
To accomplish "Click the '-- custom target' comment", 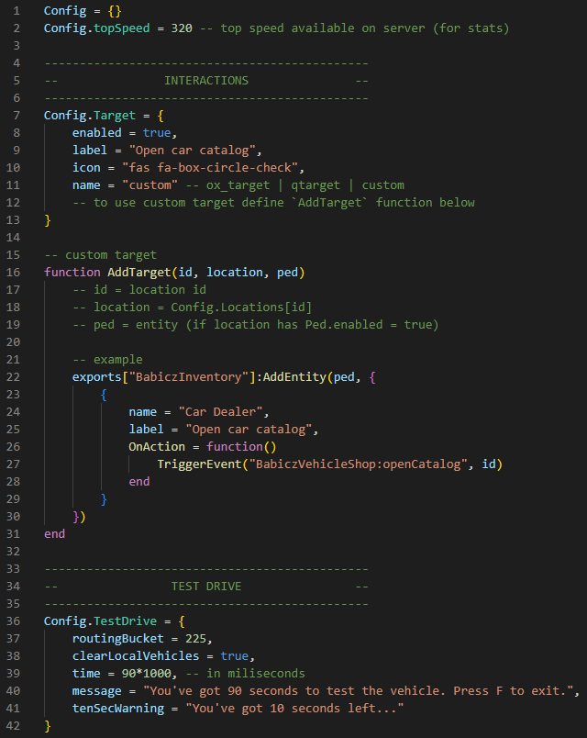I will (100, 254).
